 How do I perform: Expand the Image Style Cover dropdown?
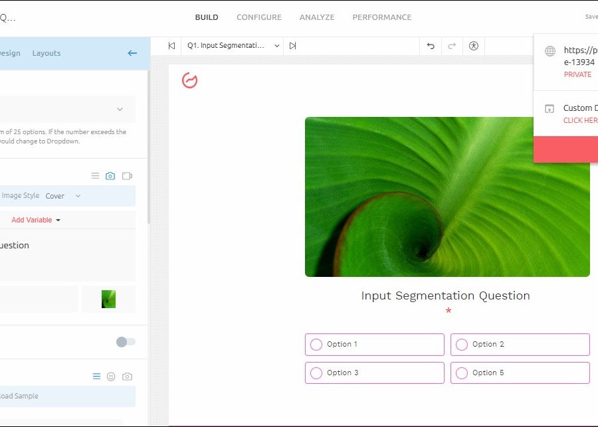coord(63,196)
